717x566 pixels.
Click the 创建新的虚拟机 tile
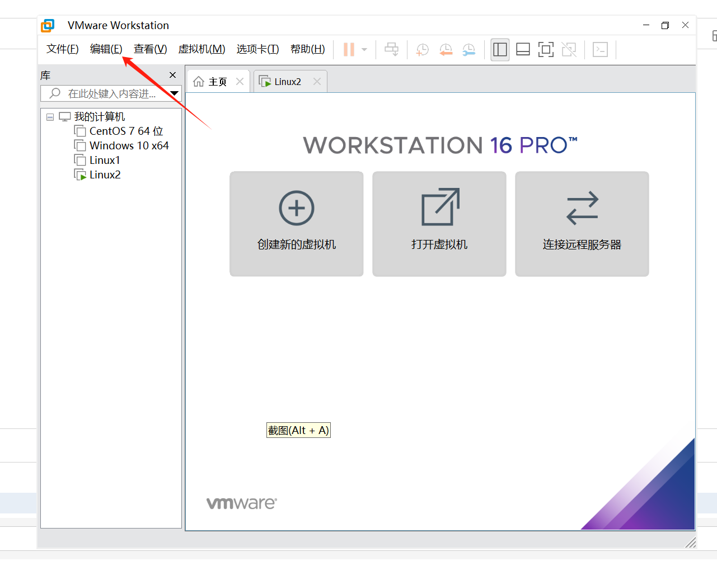tap(297, 224)
